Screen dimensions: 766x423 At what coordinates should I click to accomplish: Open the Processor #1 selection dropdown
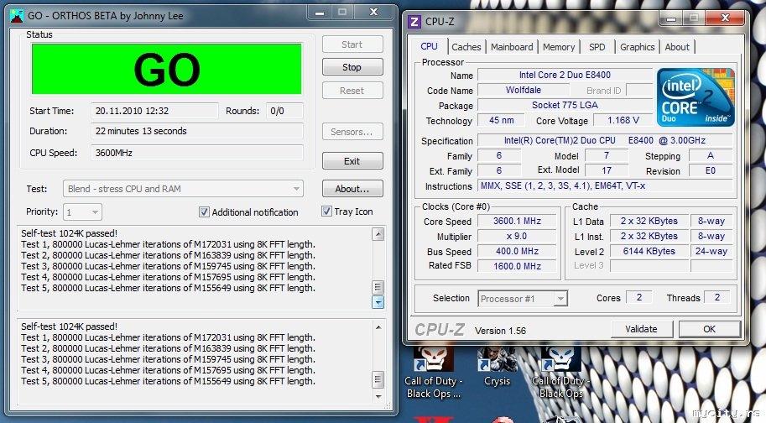pos(522,299)
